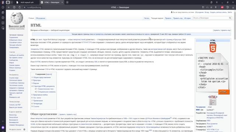
Task: Open the HTML5 logo image in the infobox
Action: click(213, 47)
